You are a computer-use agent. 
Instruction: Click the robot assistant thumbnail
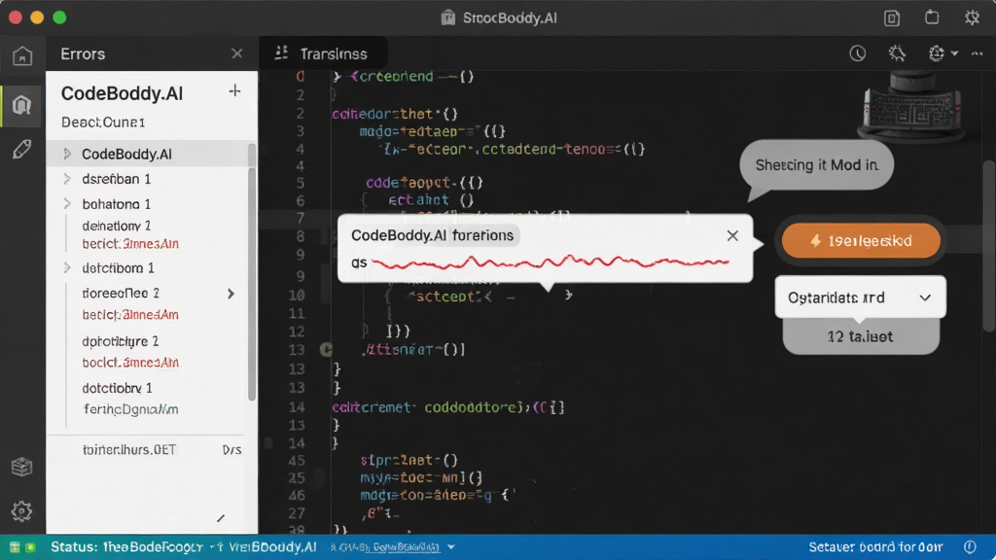[x=911, y=105]
